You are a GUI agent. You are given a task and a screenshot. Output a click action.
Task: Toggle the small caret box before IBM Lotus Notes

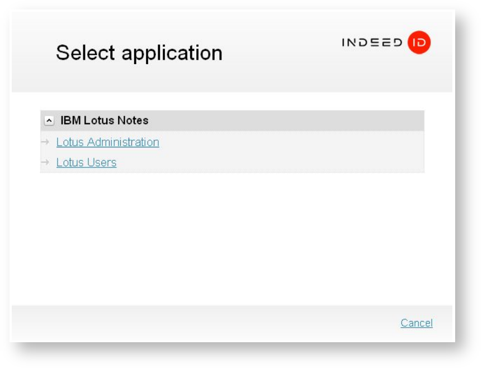[49, 121]
